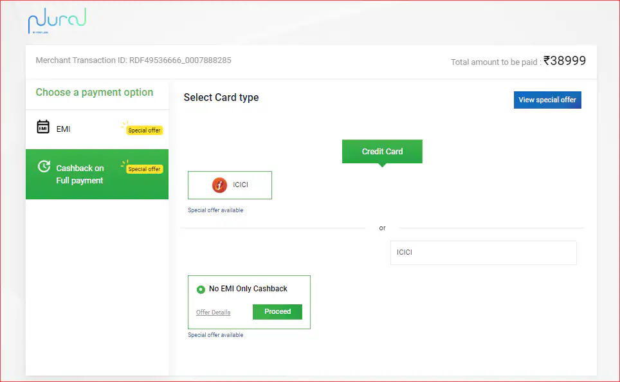Click the Special offer badge beside Cashback

[x=144, y=169]
